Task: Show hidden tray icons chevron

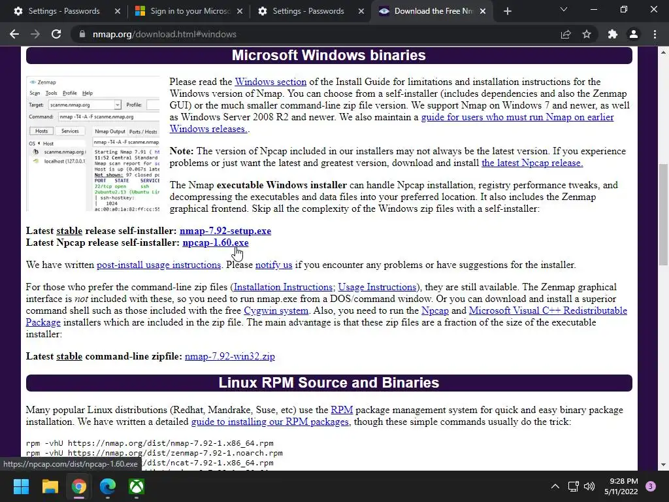Action: 555,486
